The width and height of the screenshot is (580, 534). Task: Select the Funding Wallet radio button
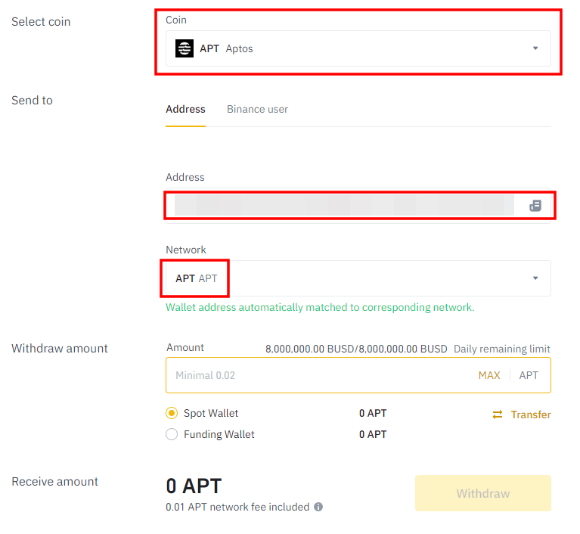click(172, 434)
